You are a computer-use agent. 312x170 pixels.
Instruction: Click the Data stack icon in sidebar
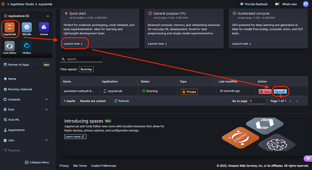[5, 109]
